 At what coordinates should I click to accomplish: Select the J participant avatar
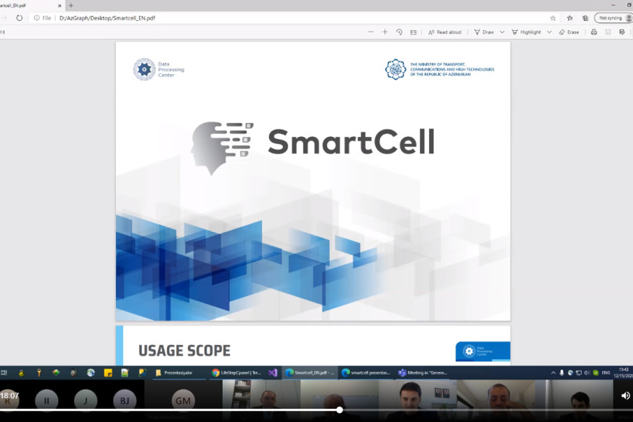86,400
